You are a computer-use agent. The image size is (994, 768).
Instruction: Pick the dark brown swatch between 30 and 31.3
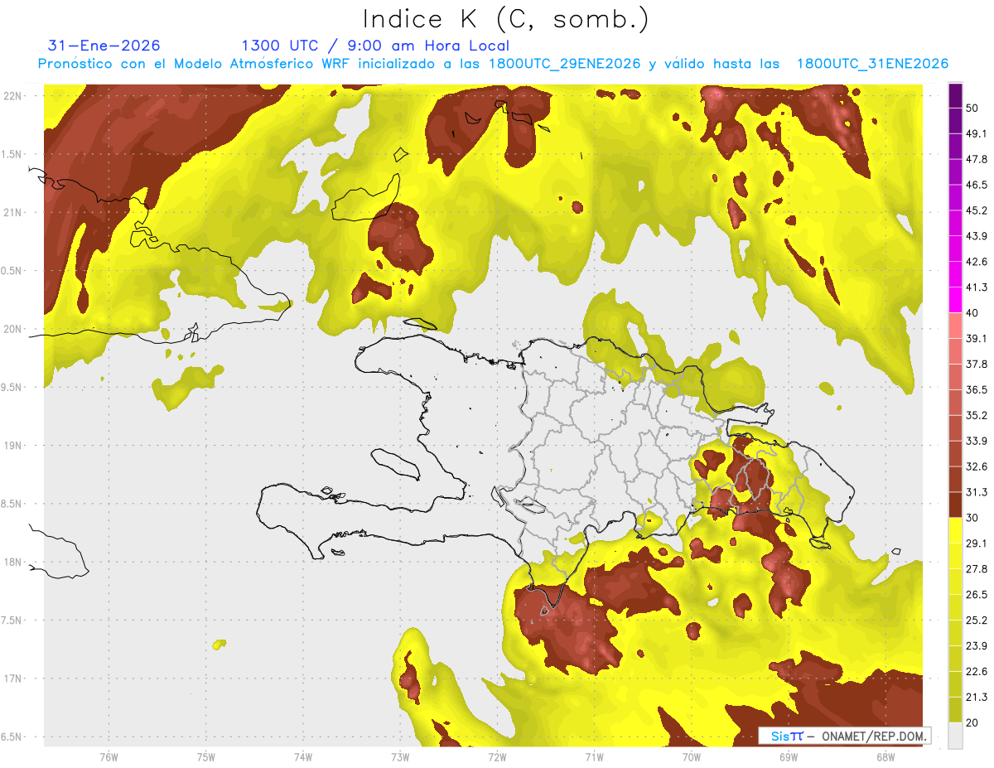955,505
